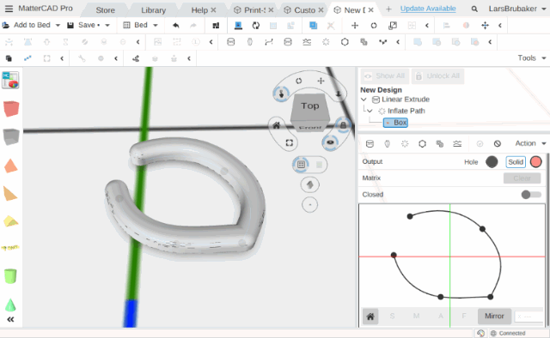Click the search magnifier icon
The image size is (550, 338).
(x=474, y=9)
